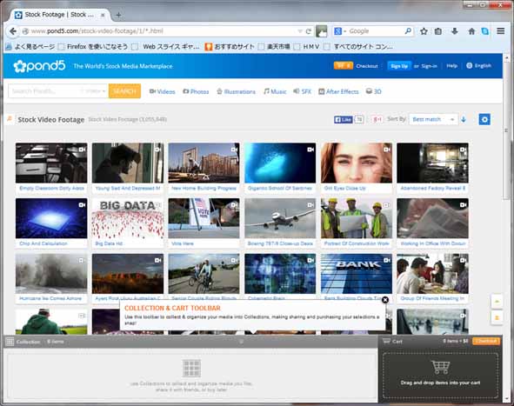Click the orange SEARCH button
Screen dimensions: 514x406
tap(124, 91)
